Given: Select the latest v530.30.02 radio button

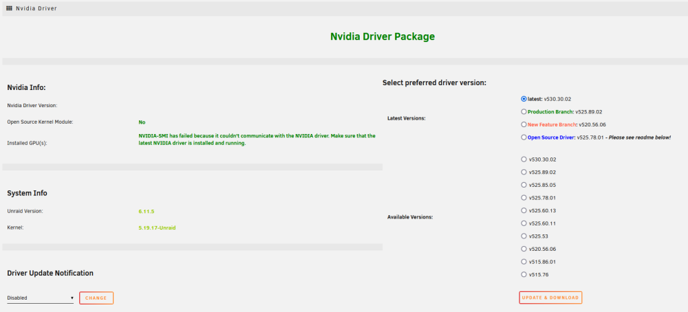Looking at the screenshot, I should [524, 99].
